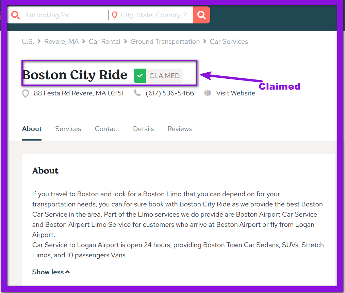Viewport: 345px width, 293px height.
Task: Select the About tab
Action: [32, 129]
